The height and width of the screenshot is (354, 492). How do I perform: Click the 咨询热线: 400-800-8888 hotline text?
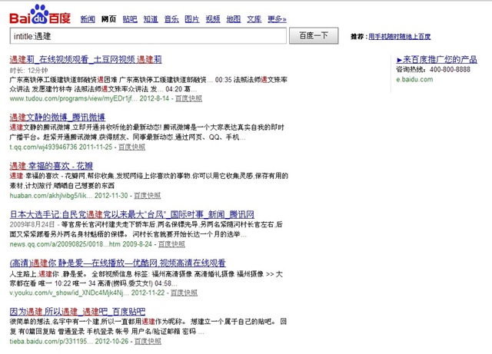[x=433, y=69]
